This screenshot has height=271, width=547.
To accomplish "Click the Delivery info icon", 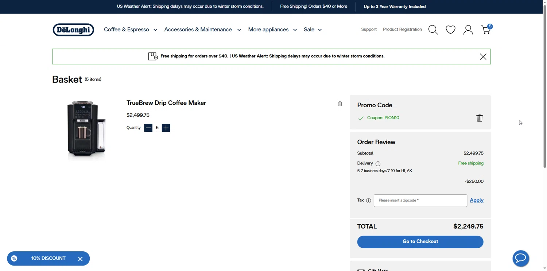I will click(378, 164).
